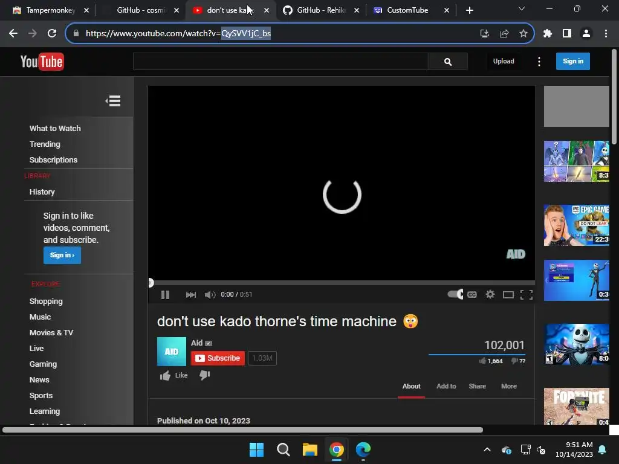Viewport: 619px width, 464px height.
Task: Open player settings gear
Action: click(x=490, y=294)
